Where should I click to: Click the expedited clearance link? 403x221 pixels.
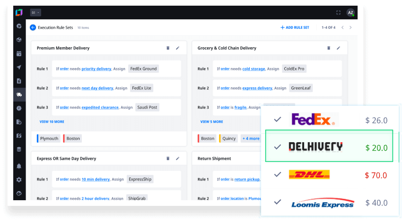(x=100, y=107)
